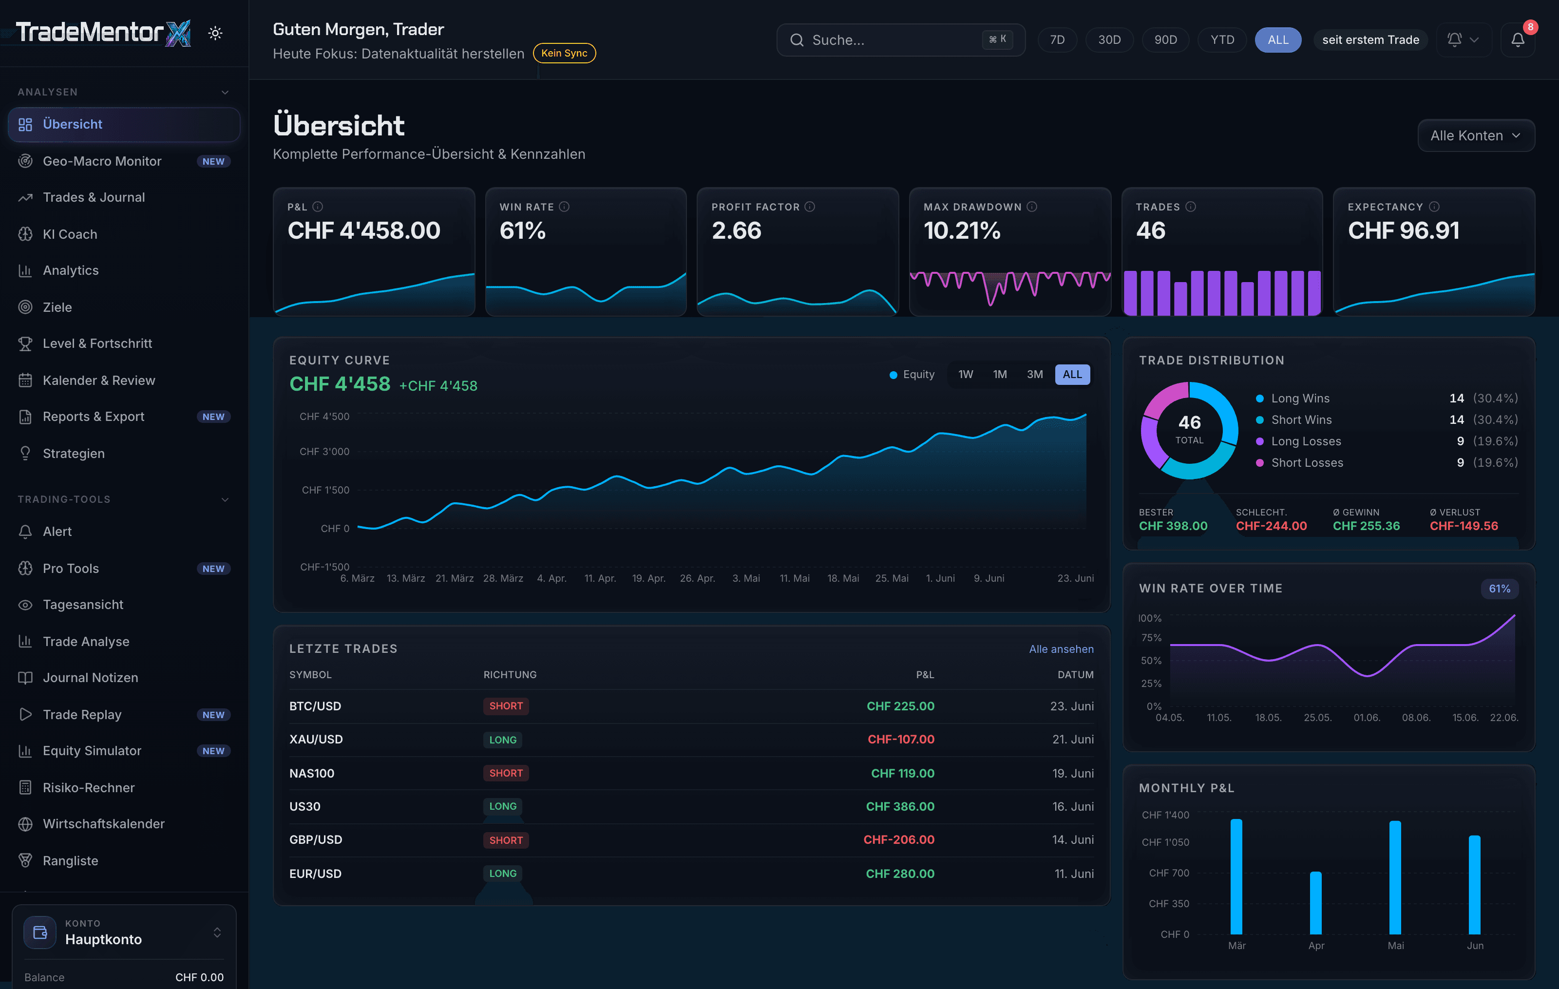Go to Analytics page
Image resolution: width=1559 pixels, height=989 pixels.
124,270
